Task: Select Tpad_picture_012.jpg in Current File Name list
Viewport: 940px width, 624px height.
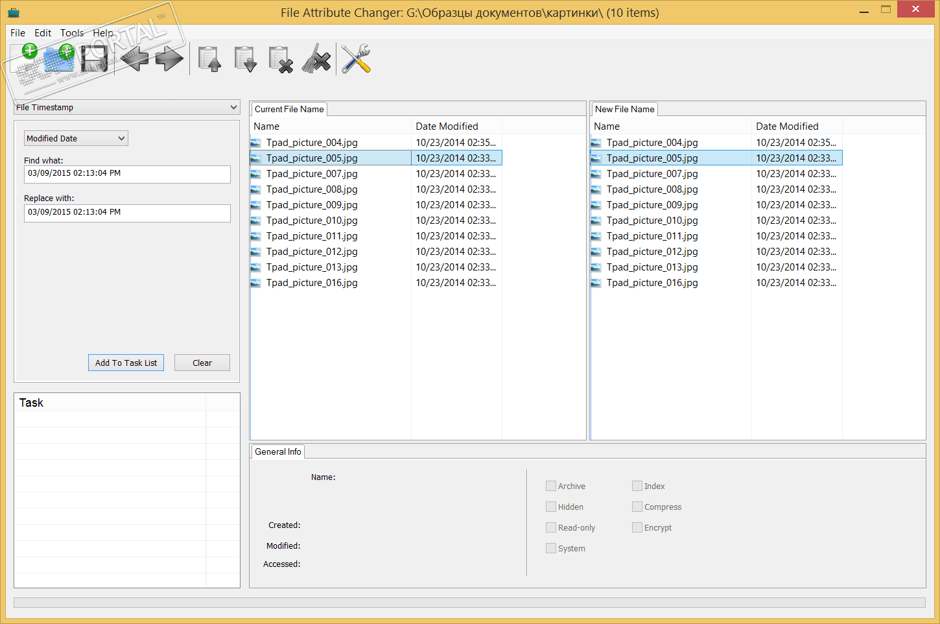Action: coord(376,252)
